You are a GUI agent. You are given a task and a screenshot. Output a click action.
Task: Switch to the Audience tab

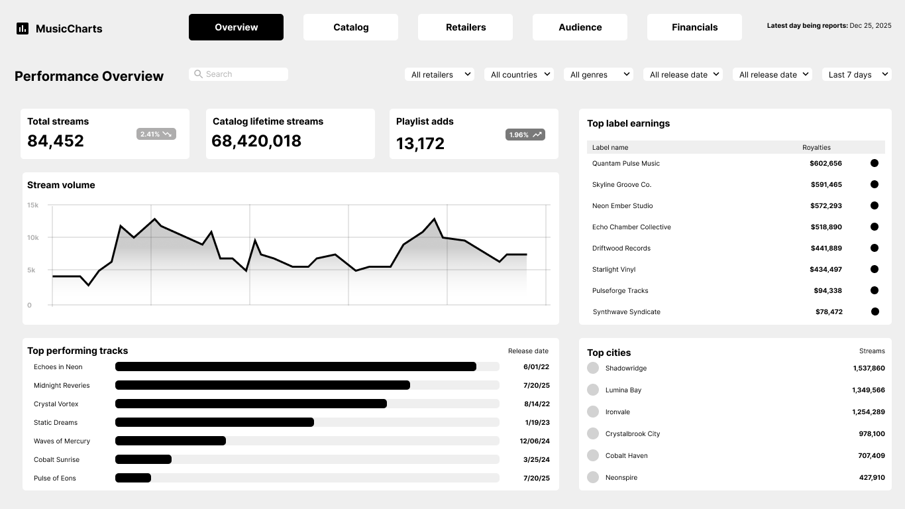click(580, 27)
